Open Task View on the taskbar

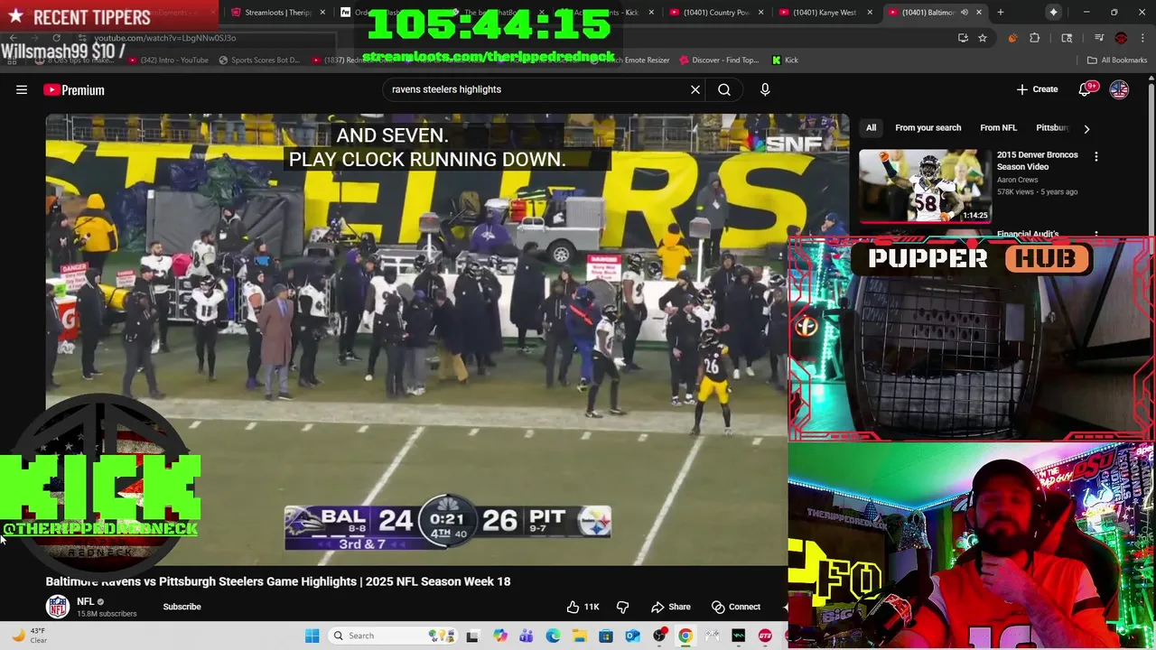[472, 636]
